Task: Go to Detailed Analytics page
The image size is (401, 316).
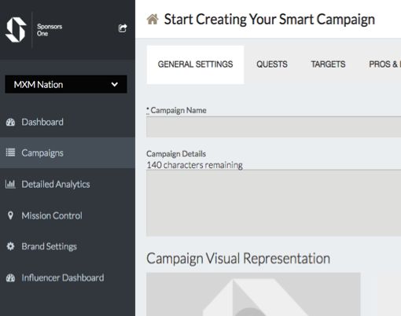Action: click(56, 184)
